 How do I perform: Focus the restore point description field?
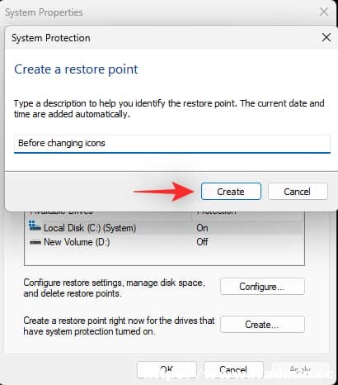[172, 144]
